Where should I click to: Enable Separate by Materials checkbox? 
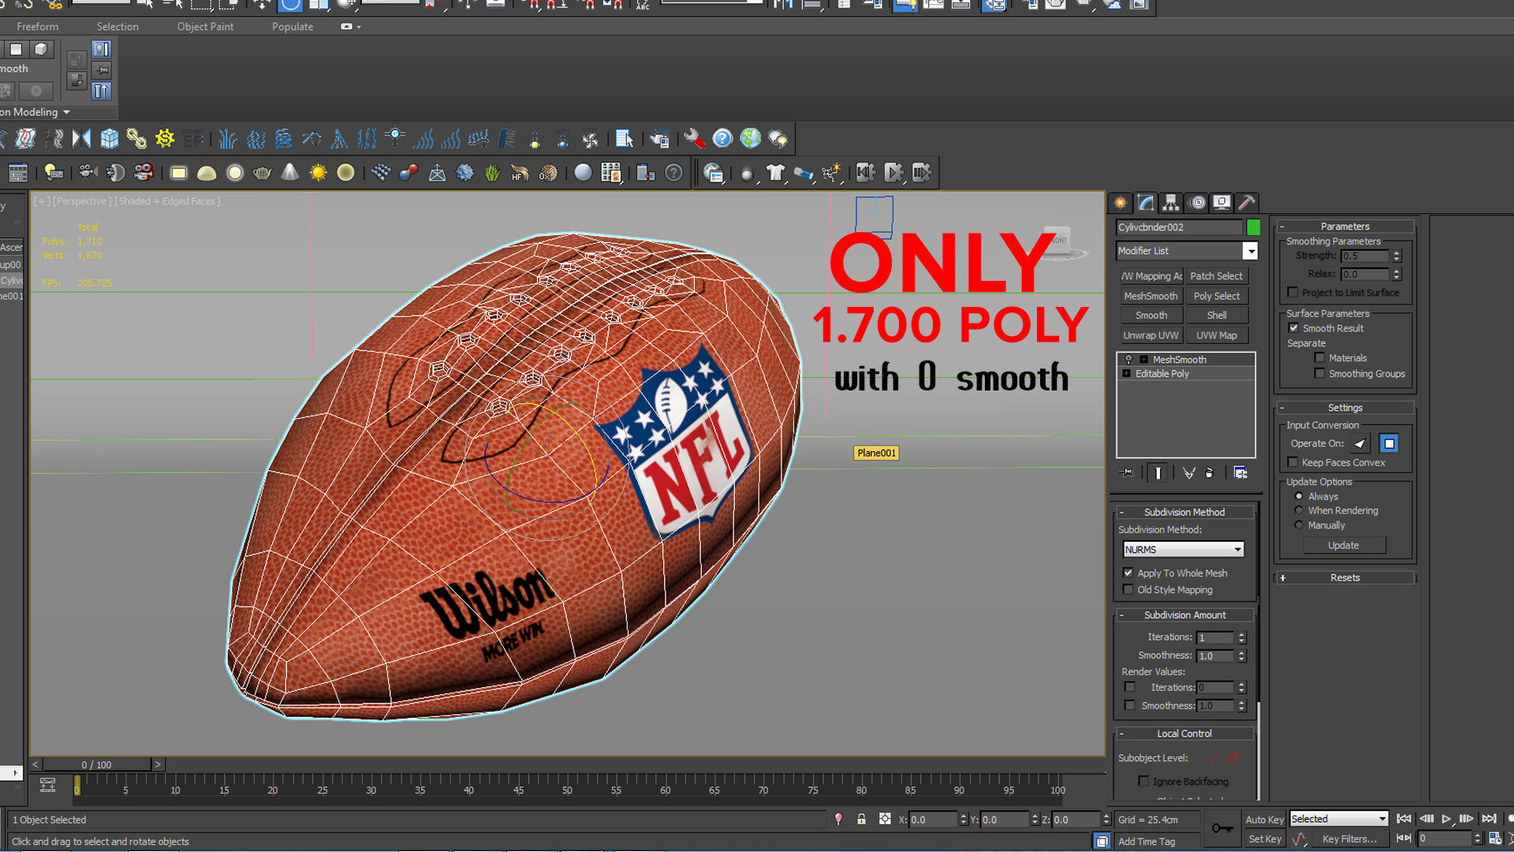click(1319, 358)
